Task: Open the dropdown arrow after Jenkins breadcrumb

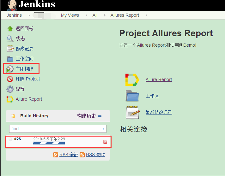Action: pyautogui.click(x=29, y=15)
